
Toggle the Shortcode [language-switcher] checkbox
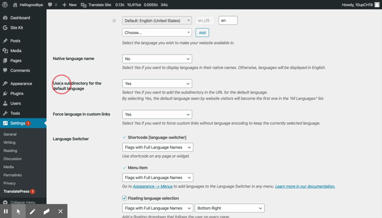coord(125,137)
